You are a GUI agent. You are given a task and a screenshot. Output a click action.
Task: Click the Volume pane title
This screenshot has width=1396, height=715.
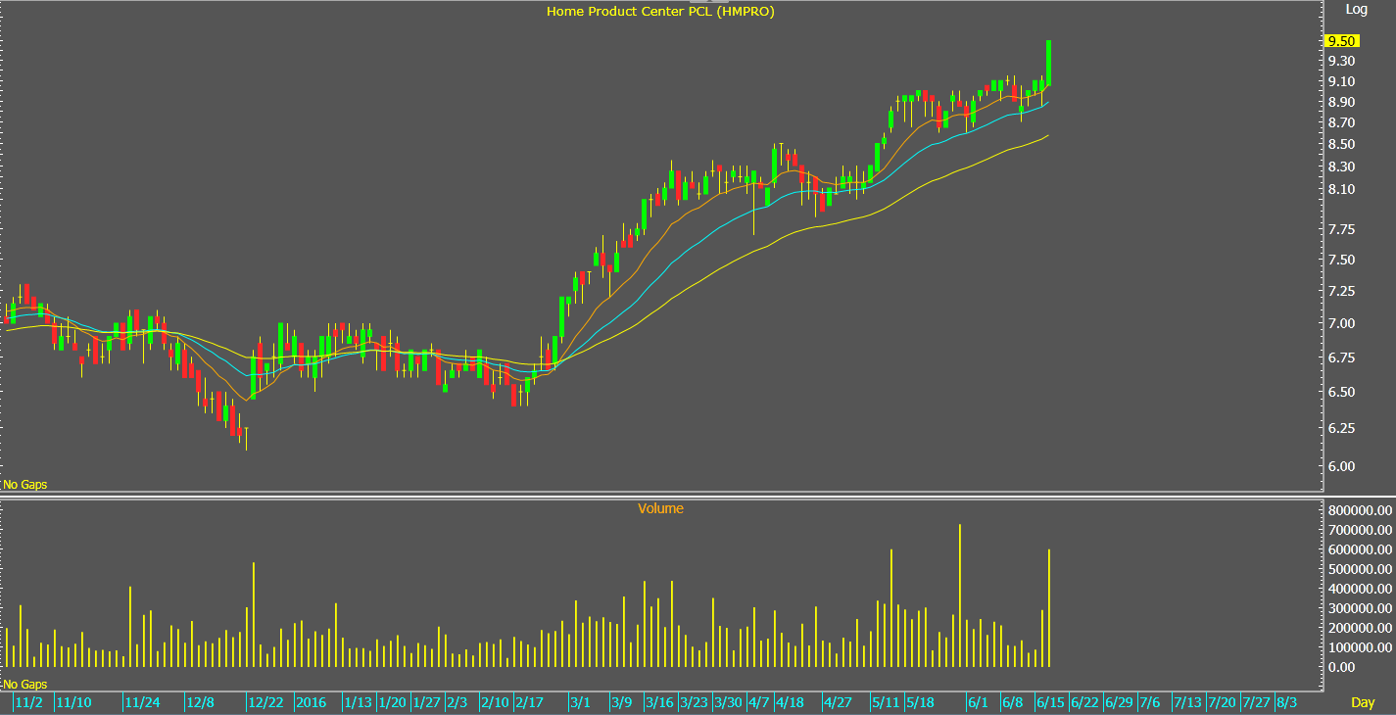pos(660,508)
